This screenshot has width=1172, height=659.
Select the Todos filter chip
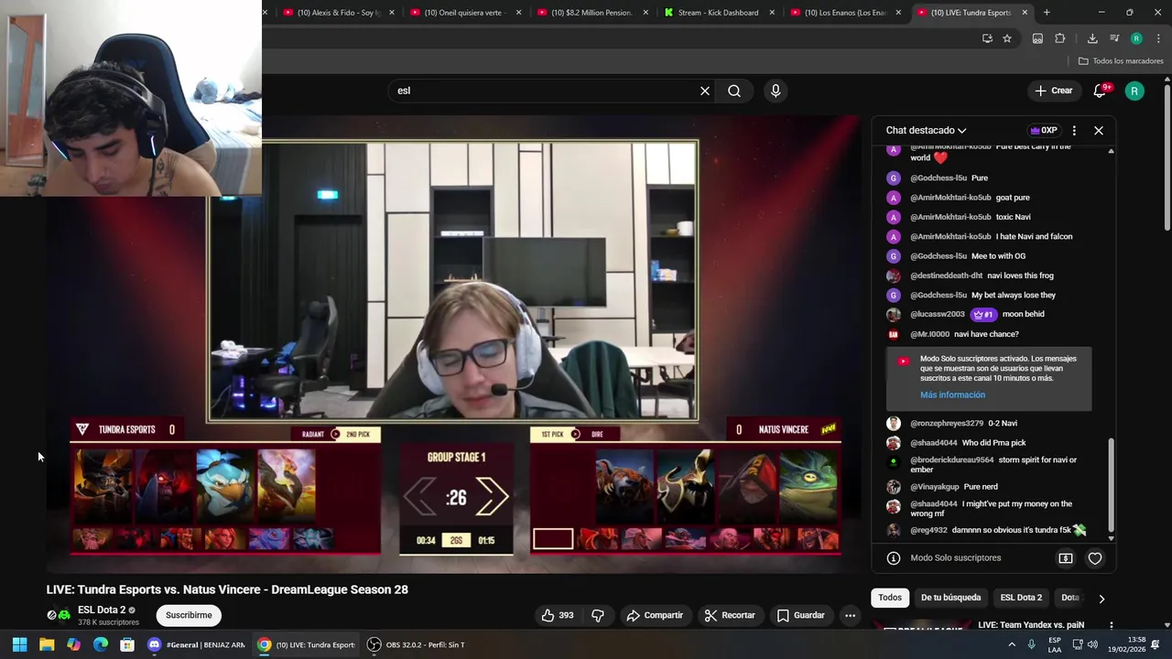coord(890,598)
